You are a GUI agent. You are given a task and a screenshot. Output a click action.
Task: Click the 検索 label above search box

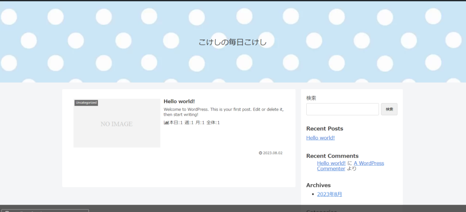[x=311, y=98]
